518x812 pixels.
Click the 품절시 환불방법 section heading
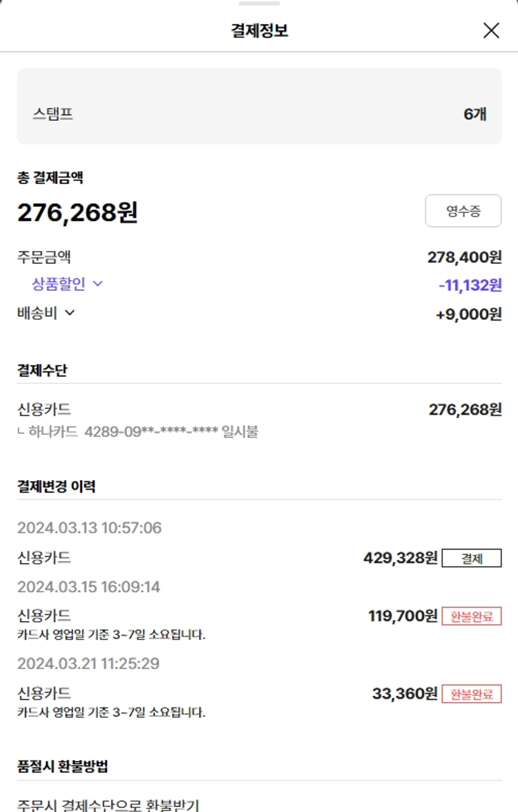click(62, 766)
